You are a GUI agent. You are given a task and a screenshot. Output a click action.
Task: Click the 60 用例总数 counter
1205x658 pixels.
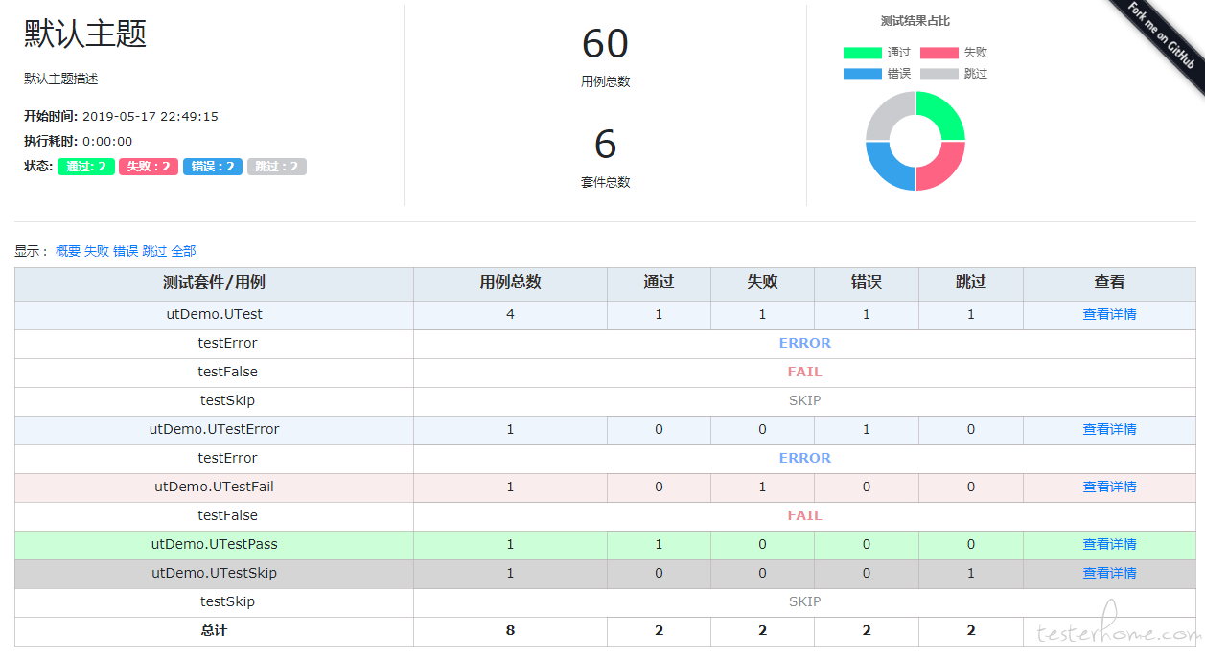605,44
